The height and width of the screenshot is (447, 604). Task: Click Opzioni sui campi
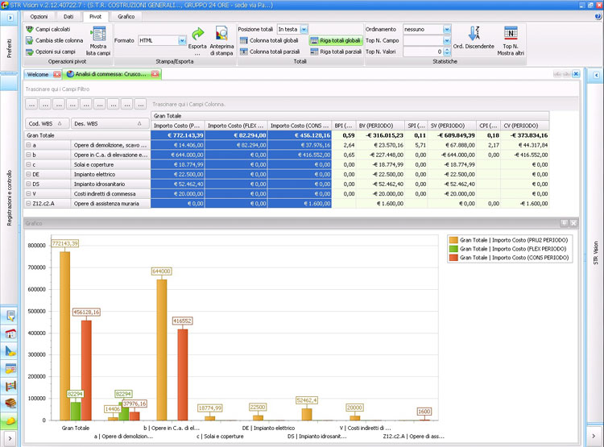pyautogui.click(x=30, y=52)
